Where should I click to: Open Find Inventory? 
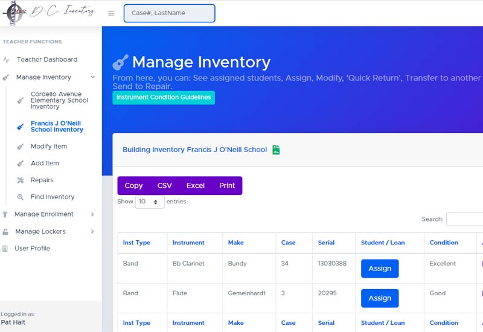(x=53, y=197)
